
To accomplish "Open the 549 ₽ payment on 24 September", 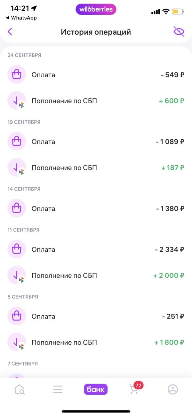I will pyautogui.click(x=96, y=75).
